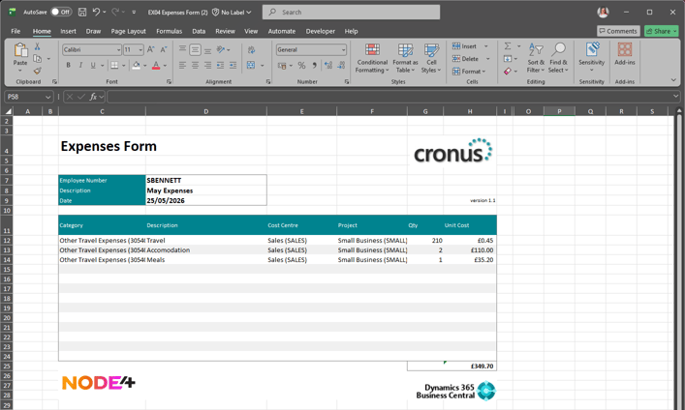Toggle Italic formatting button
Viewport: 685px width, 410px height.
80,65
